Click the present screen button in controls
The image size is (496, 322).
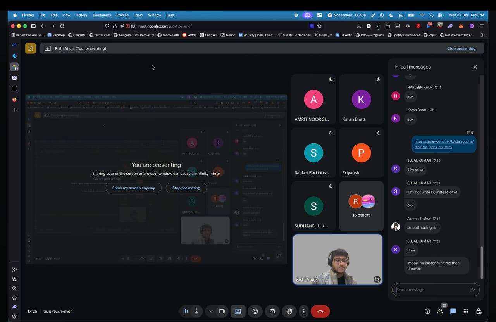[x=238, y=311]
